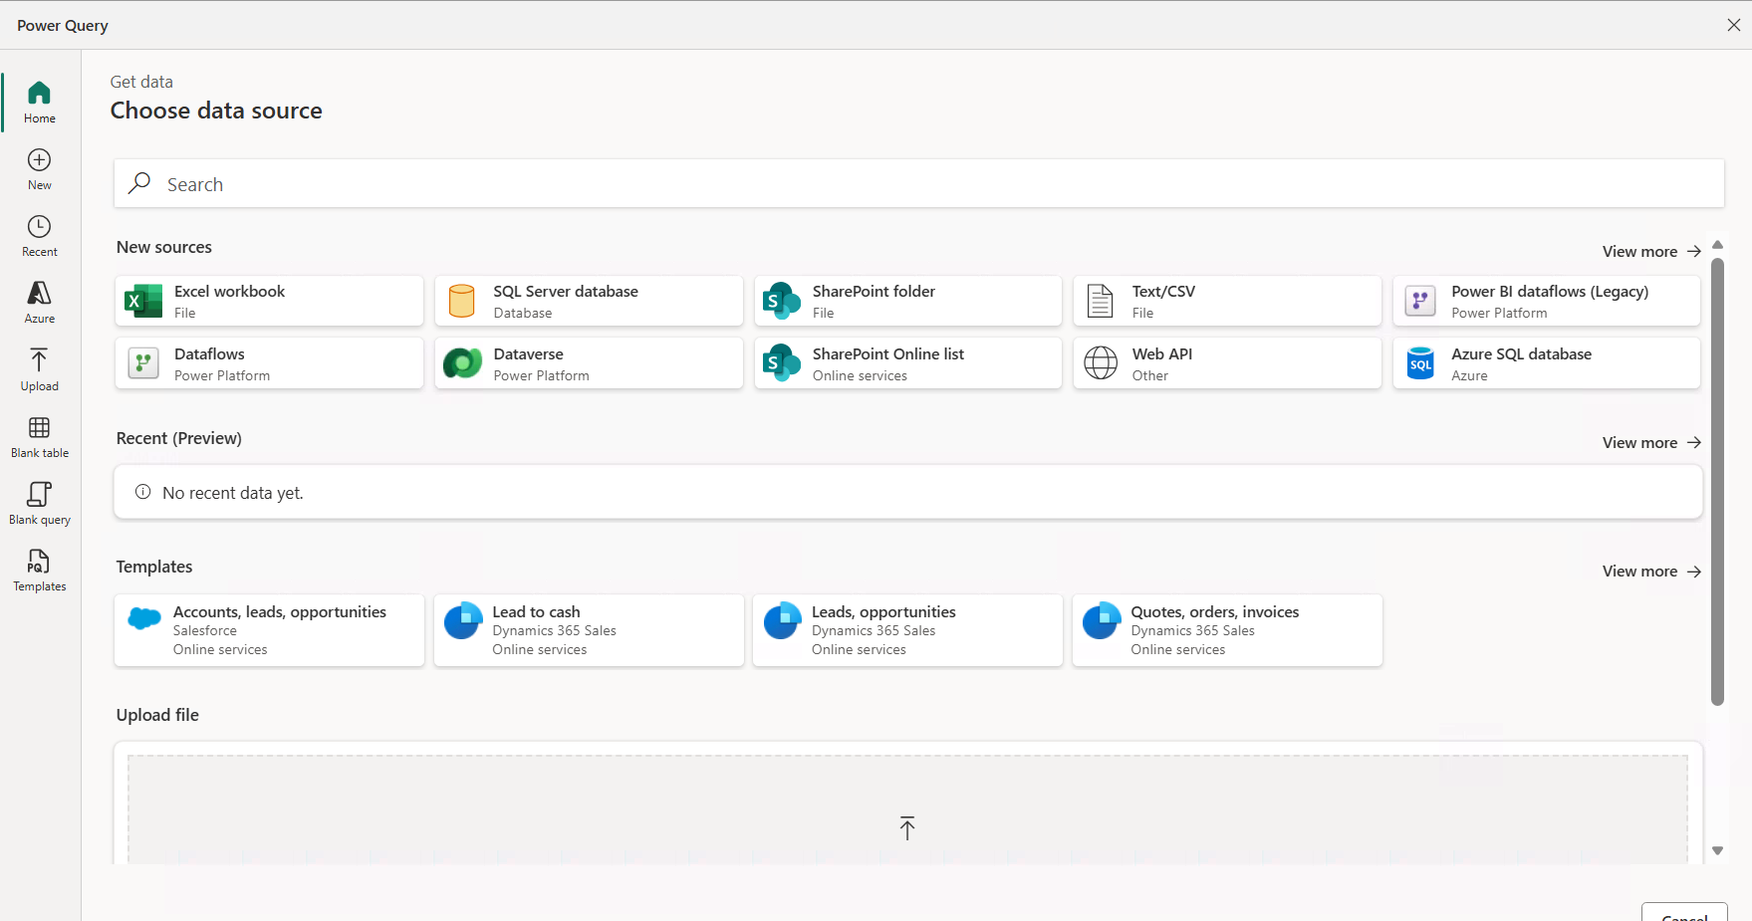Select the SharePoint Online list icon
The height and width of the screenshot is (921, 1752).
pyautogui.click(x=782, y=363)
